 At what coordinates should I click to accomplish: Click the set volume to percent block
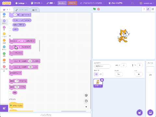pos(18,87)
